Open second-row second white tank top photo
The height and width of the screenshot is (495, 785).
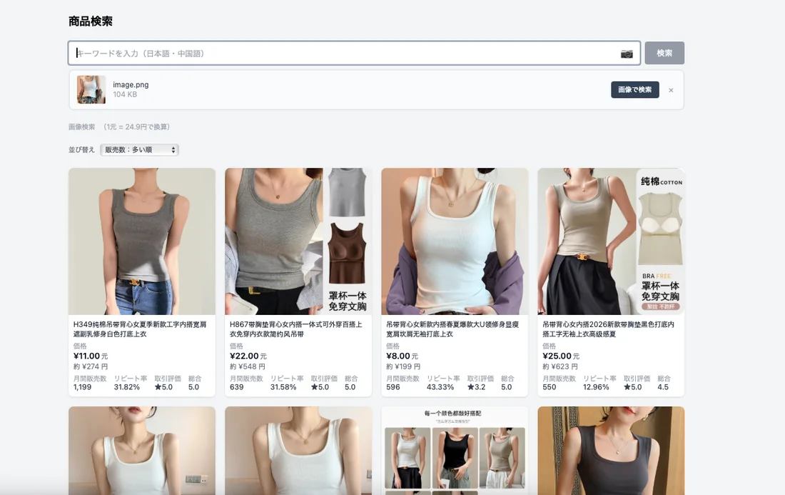click(x=298, y=451)
